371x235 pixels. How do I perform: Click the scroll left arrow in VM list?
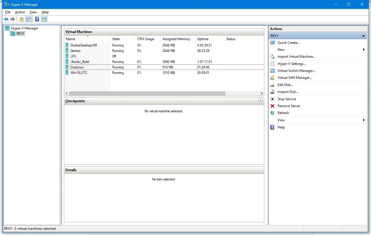click(x=67, y=94)
